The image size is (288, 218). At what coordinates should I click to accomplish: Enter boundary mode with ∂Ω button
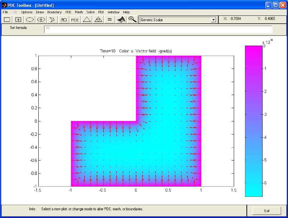[x=64, y=20]
